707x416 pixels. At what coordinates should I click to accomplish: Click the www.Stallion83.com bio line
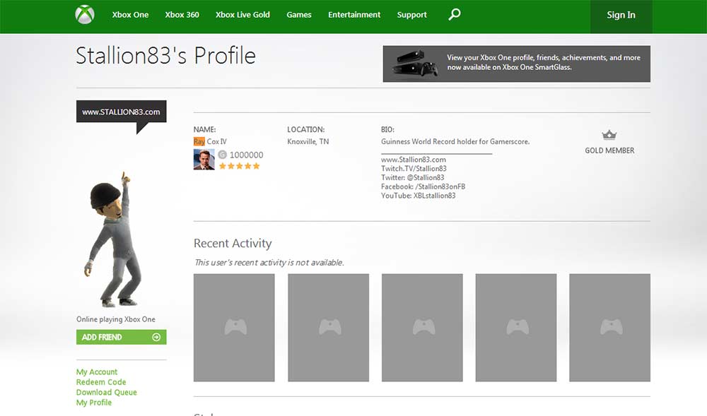[414, 160]
